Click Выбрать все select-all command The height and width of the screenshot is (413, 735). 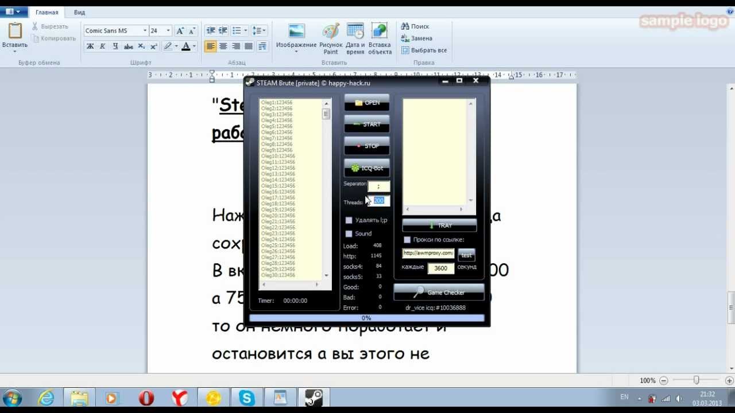tap(424, 50)
